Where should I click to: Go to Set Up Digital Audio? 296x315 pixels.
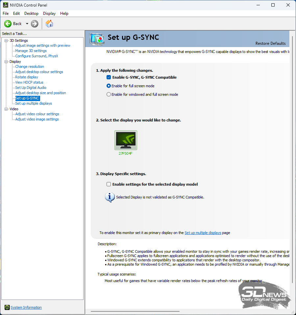pos(31,88)
